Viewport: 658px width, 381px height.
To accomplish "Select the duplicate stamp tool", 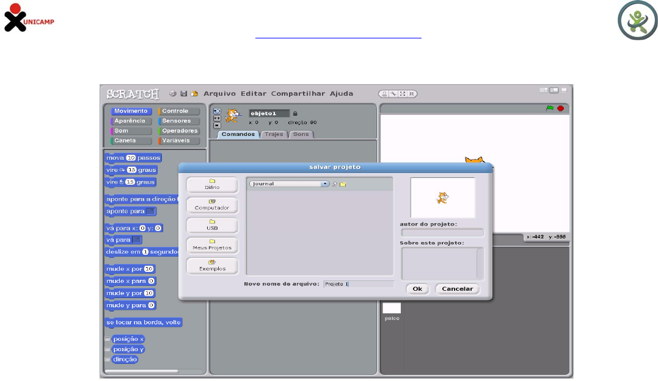I will pos(384,94).
